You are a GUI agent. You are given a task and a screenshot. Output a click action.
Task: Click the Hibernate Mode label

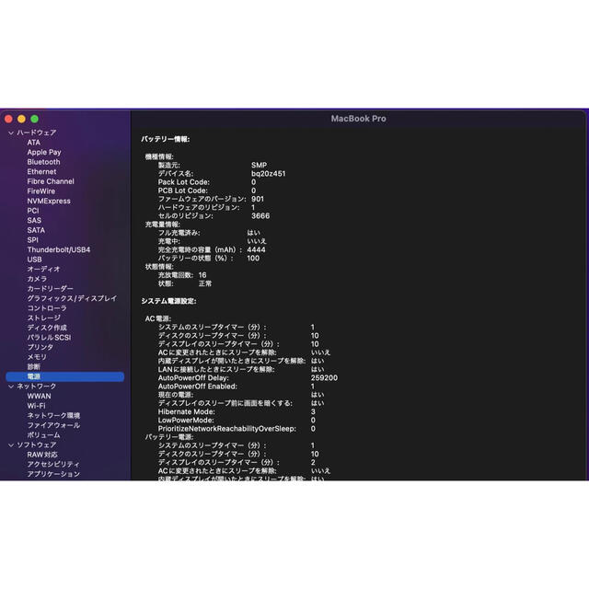pos(187,411)
